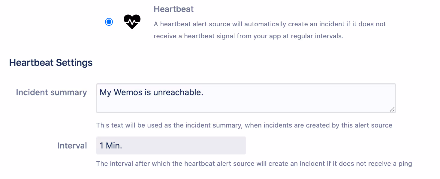Image resolution: width=440 pixels, height=179 pixels.
Task: Click the pulse line inside the heart icon
Action: pyautogui.click(x=132, y=22)
